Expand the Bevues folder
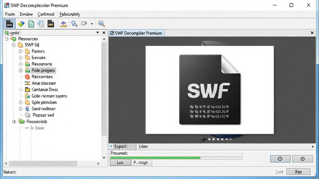319x179 pixels. pyautogui.click(x=21, y=57)
